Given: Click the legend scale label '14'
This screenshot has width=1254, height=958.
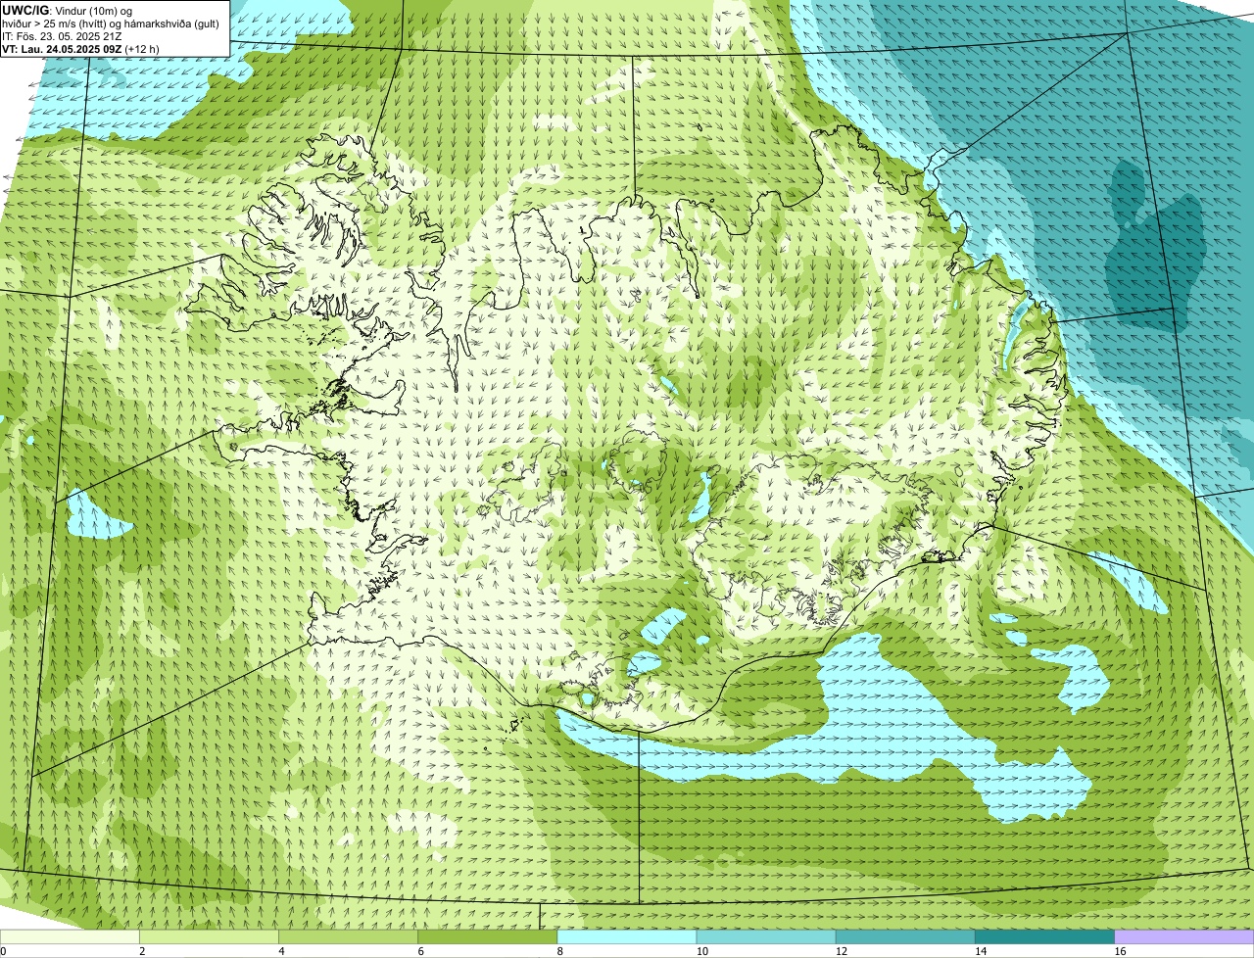Looking at the screenshot, I should click(x=981, y=951).
